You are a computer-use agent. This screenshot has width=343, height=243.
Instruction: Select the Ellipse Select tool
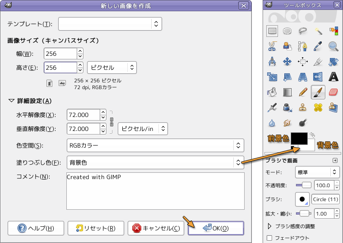[287, 31]
